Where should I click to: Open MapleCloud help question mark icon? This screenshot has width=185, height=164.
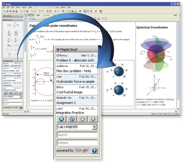pos(94,151)
